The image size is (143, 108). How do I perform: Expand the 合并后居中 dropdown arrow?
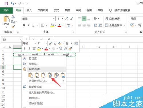125,25
